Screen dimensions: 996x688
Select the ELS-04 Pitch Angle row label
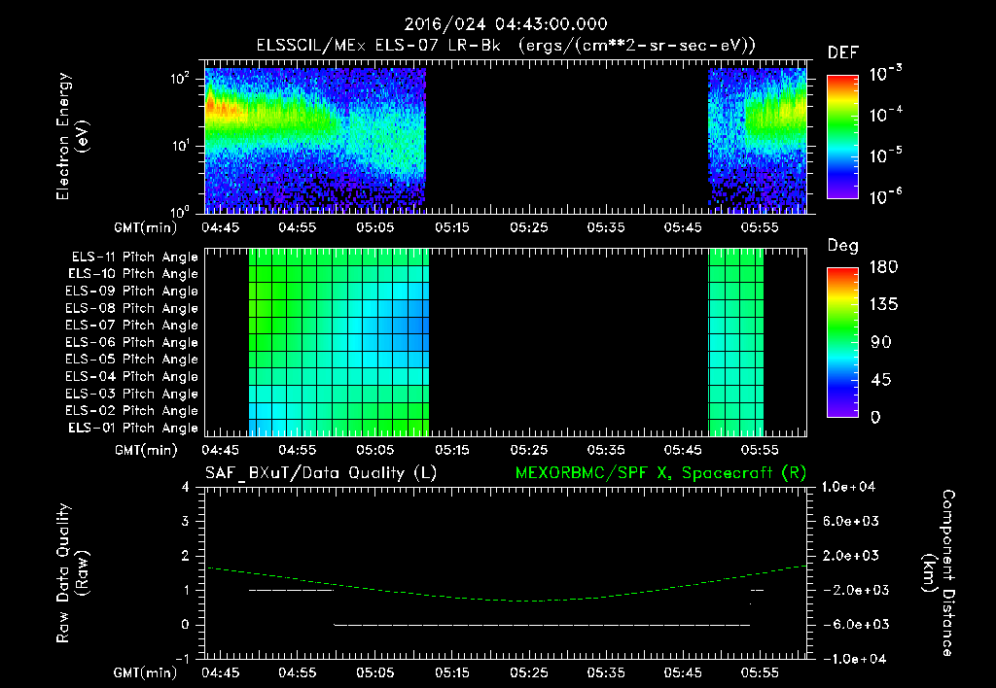132,376
